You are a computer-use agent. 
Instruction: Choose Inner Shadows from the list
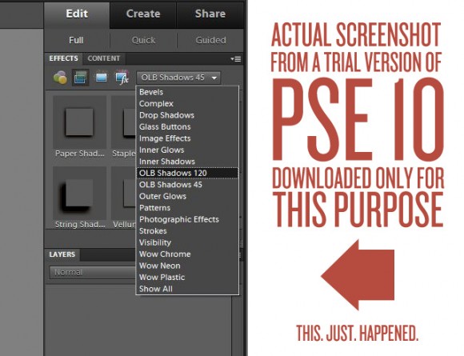click(187, 162)
